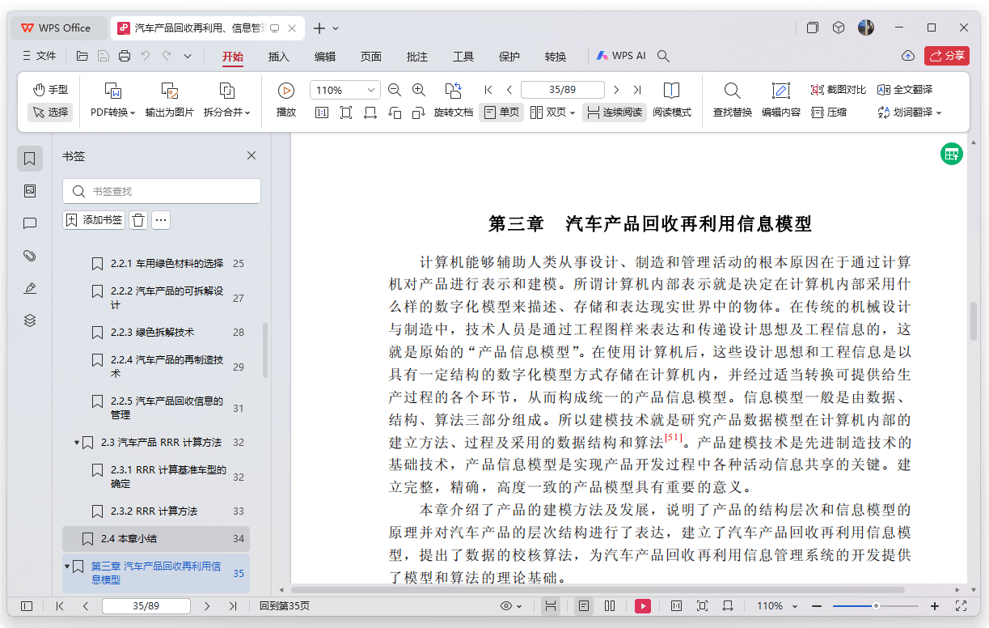Viewport: 989px width, 628px height.
Task: Open the thumbnails sidebar panel icon
Action: tap(30, 191)
